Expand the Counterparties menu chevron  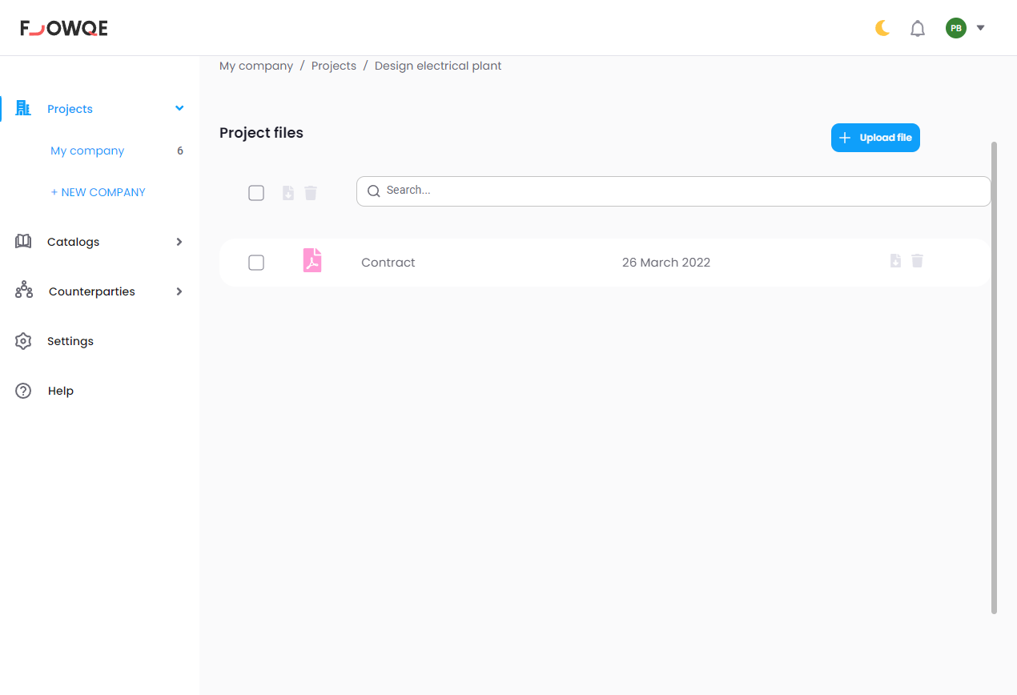pyautogui.click(x=179, y=291)
